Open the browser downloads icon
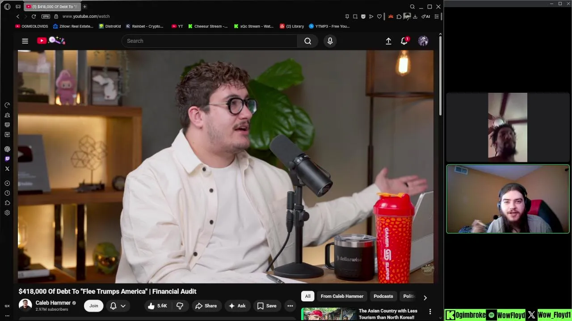Image resolution: width=572 pixels, height=321 pixels. (x=415, y=16)
